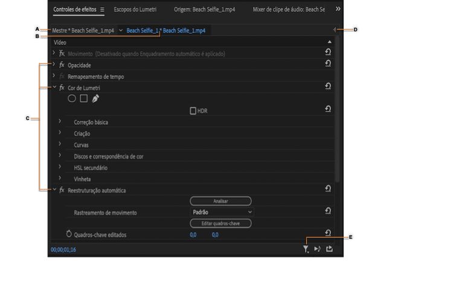This screenshot has width=459, height=301.
Task: Click the Analisar button
Action: click(220, 201)
